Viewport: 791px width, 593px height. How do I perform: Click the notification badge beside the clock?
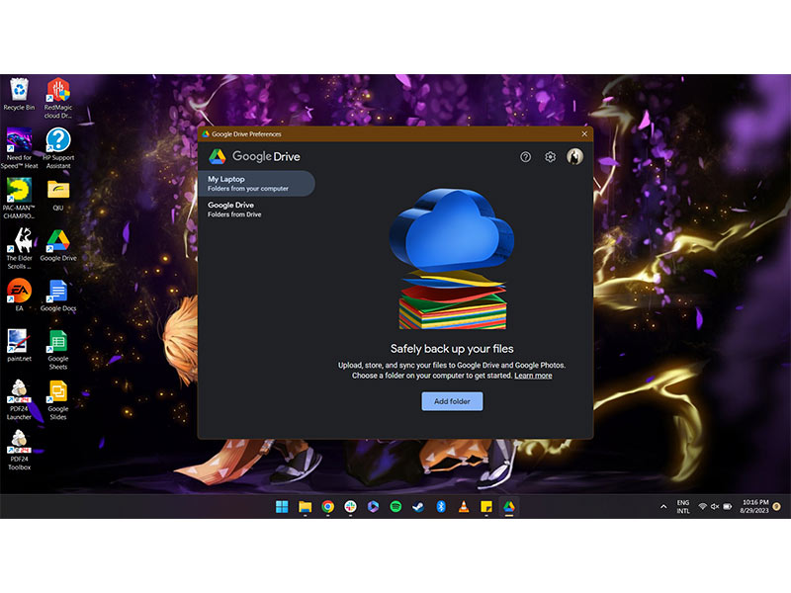(777, 506)
